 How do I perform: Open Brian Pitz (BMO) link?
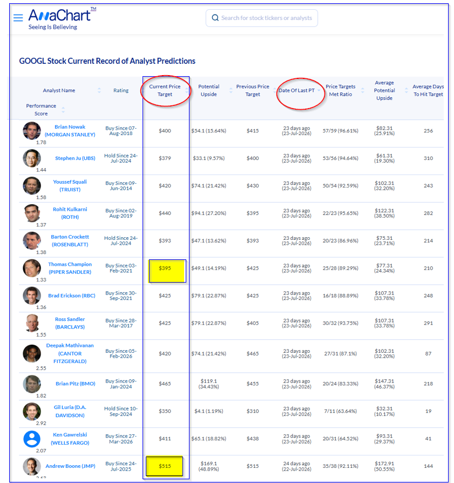click(76, 384)
